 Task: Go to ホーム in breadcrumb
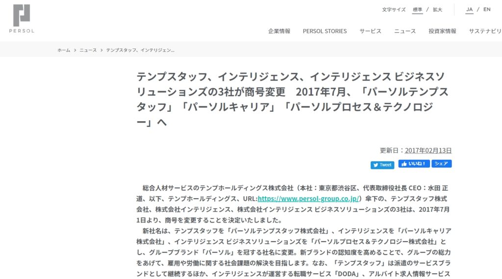point(64,50)
